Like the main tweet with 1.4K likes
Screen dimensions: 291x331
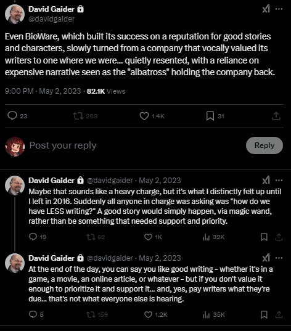[x=144, y=116]
